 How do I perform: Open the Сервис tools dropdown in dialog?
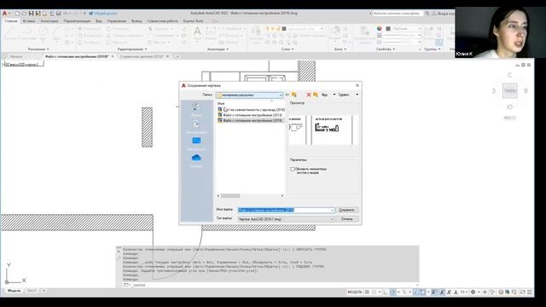tap(348, 95)
